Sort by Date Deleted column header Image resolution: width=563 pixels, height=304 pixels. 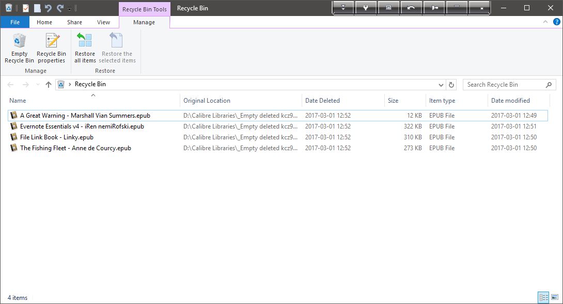(343, 101)
